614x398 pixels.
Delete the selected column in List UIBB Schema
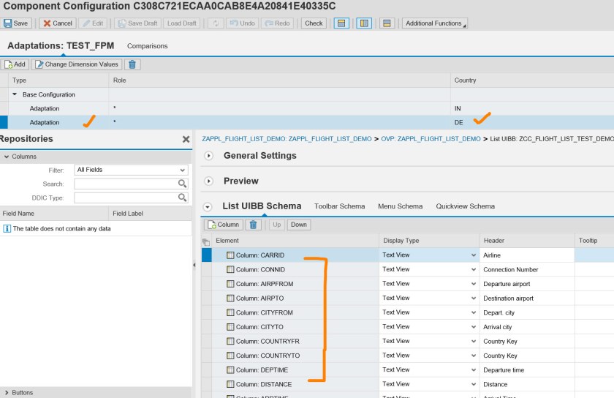tap(254, 225)
